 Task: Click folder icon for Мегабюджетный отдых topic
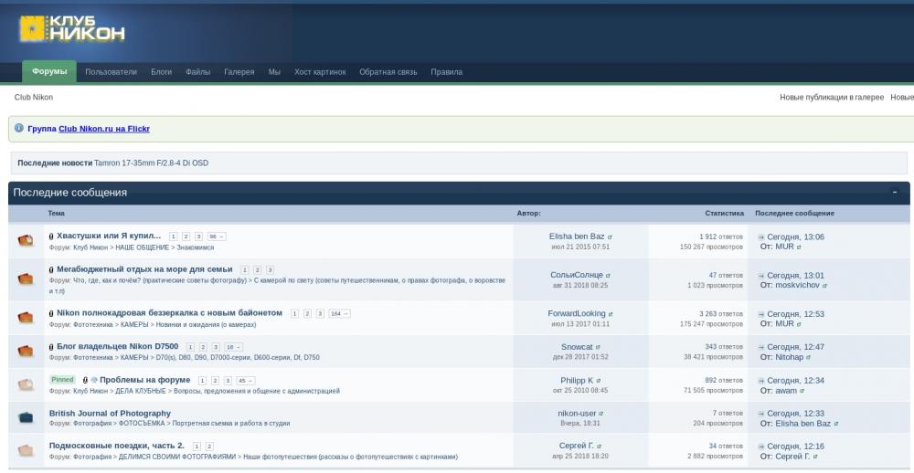point(26,279)
